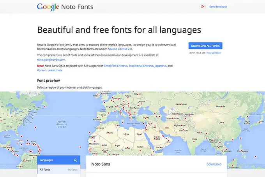Click the Noto Sans Download link
This screenshot has width=265, height=177.
214,164
